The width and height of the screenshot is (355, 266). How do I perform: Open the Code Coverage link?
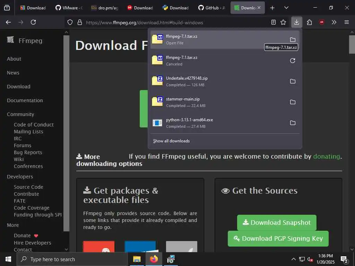click(32, 208)
